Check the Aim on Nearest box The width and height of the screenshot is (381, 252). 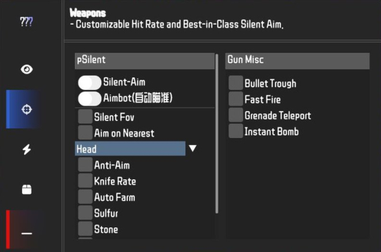point(85,133)
